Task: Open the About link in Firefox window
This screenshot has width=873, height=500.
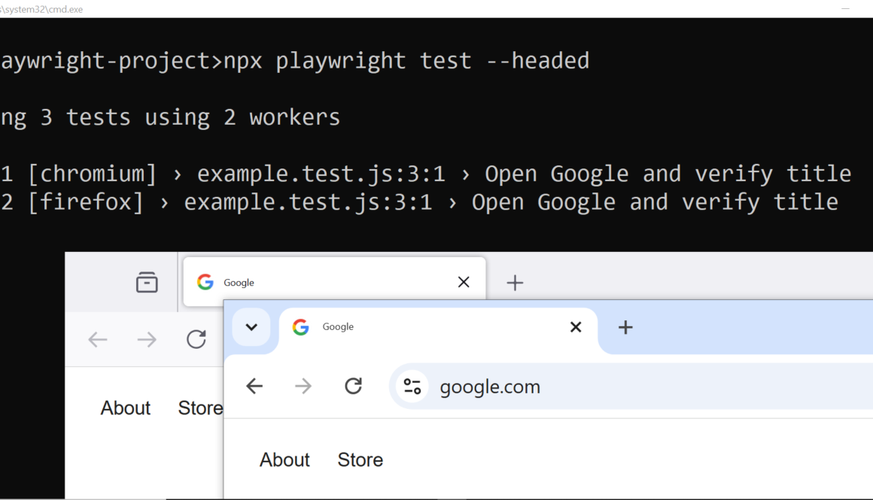Action: pyautogui.click(x=126, y=408)
